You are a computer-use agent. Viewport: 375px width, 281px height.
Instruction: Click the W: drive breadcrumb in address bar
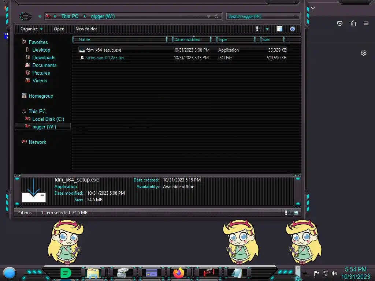(x=103, y=16)
